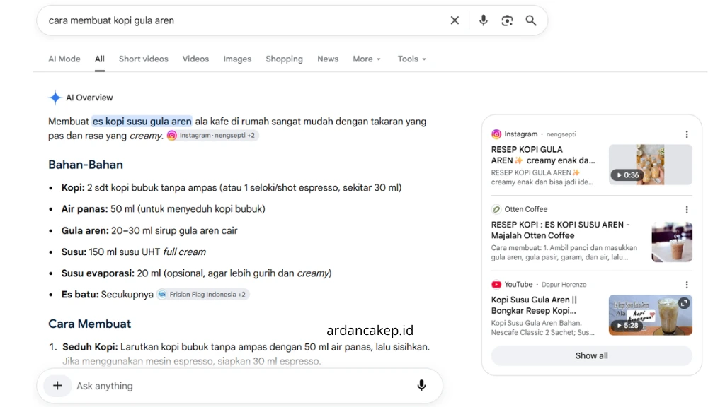725x407 pixels.
Task: Open the Videos tab
Action: (195, 59)
